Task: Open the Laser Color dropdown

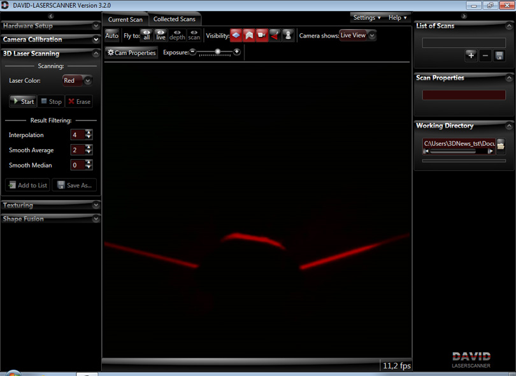Action: (78, 81)
